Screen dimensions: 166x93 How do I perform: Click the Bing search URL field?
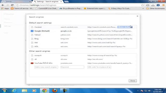click(x=110, y=39)
